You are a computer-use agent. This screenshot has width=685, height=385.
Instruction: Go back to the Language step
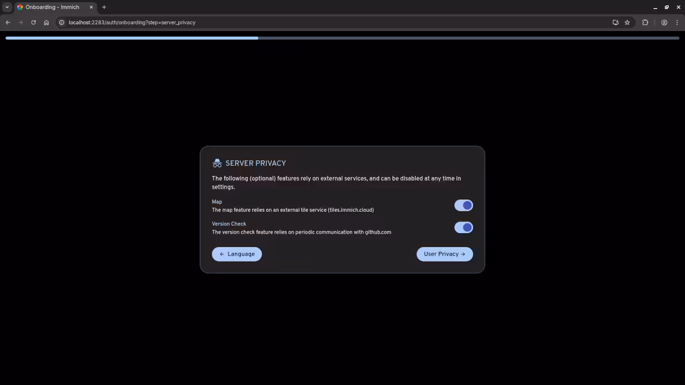pyautogui.click(x=237, y=253)
